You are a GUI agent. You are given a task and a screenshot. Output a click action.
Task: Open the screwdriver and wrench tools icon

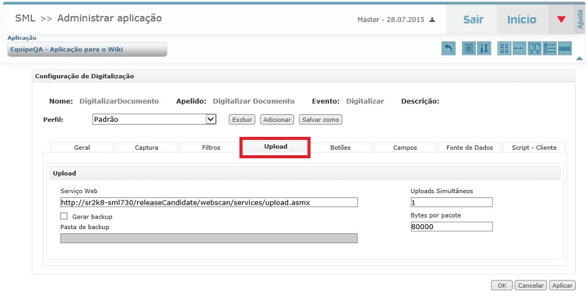(x=484, y=49)
